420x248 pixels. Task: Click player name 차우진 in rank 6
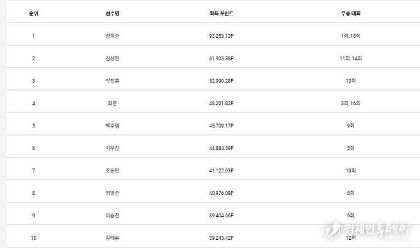click(x=112, y=148)
